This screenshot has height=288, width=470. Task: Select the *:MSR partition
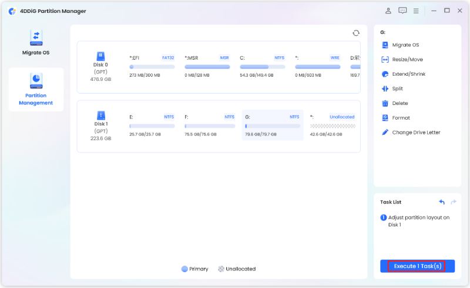point(207,66)
